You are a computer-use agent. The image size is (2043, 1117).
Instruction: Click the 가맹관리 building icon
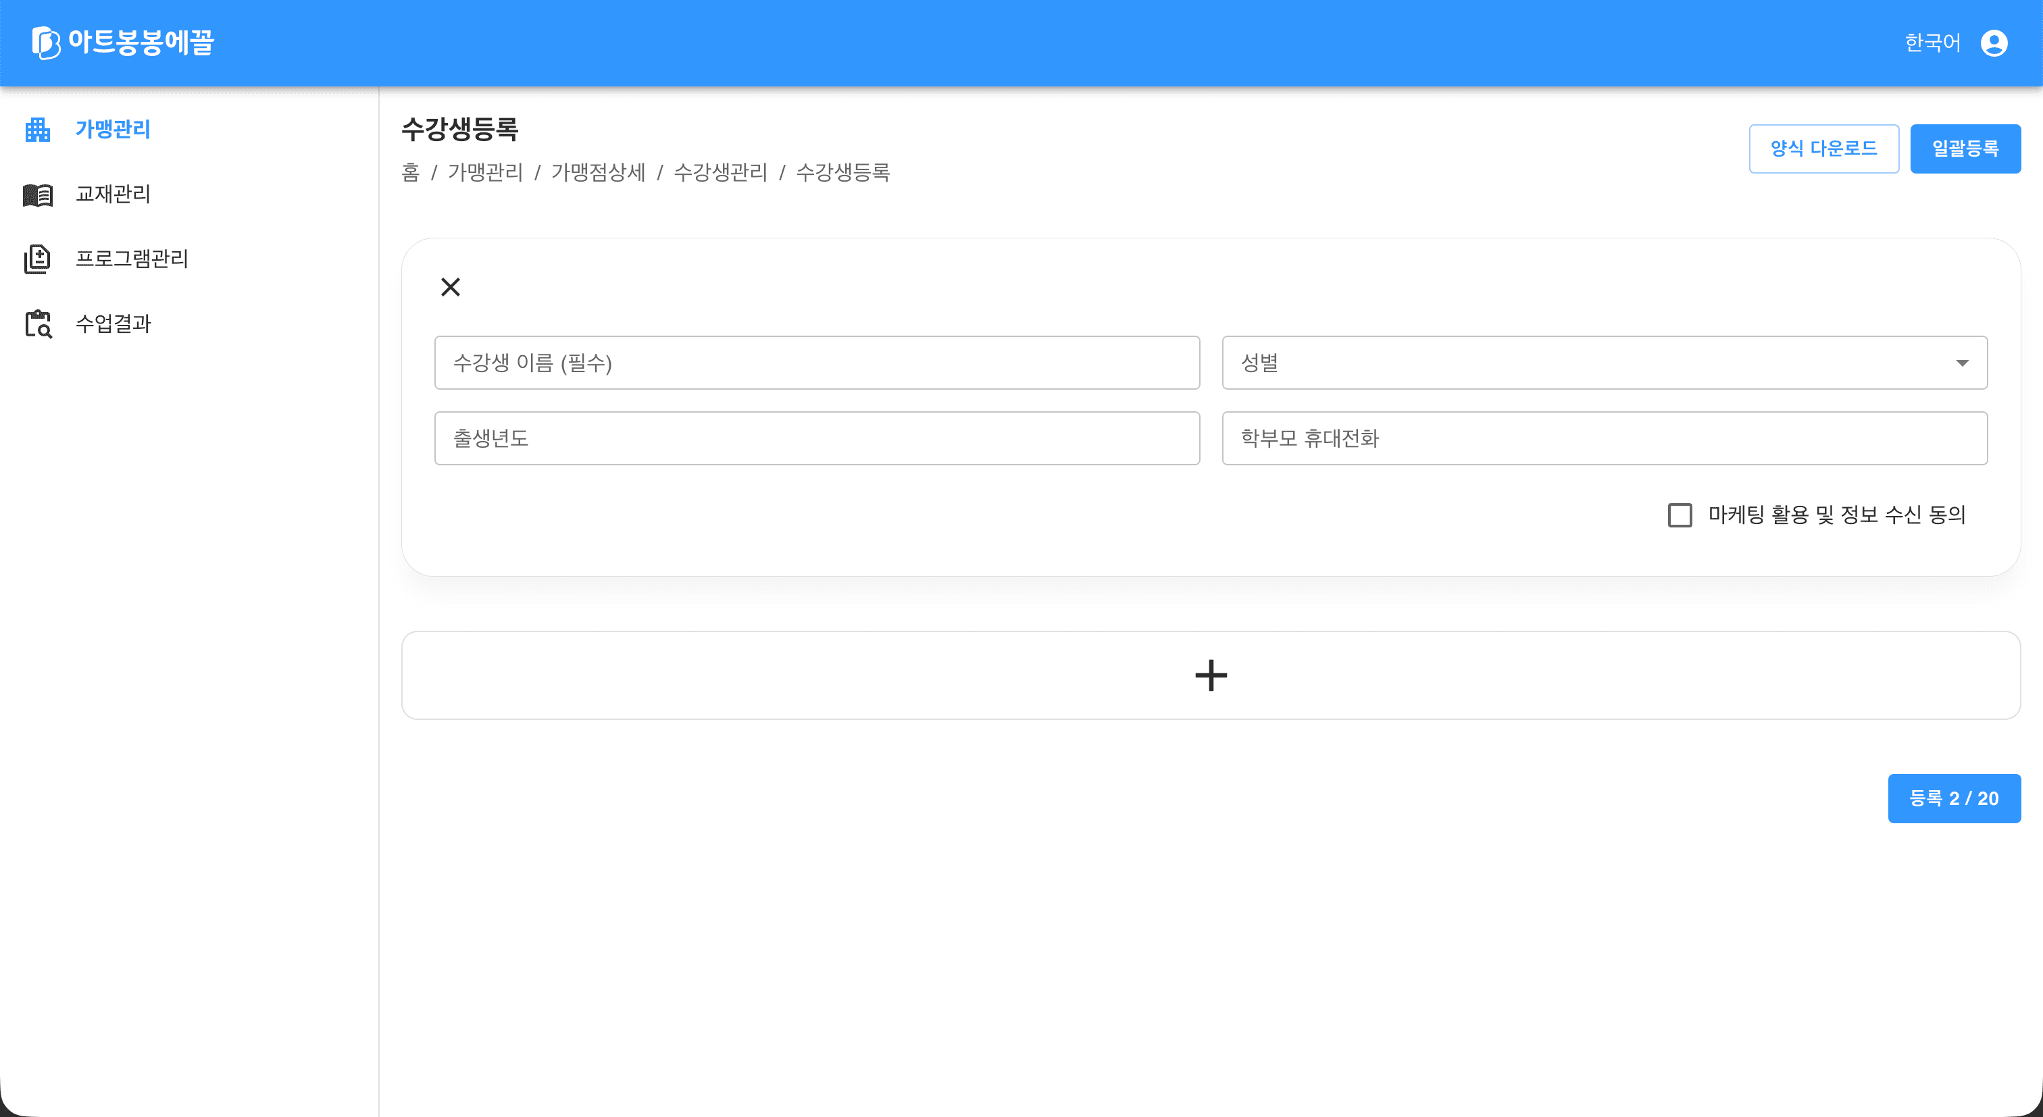point(37,129)
